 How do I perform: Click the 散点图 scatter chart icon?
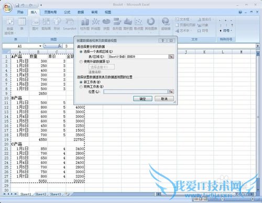(x=139, y=25)
